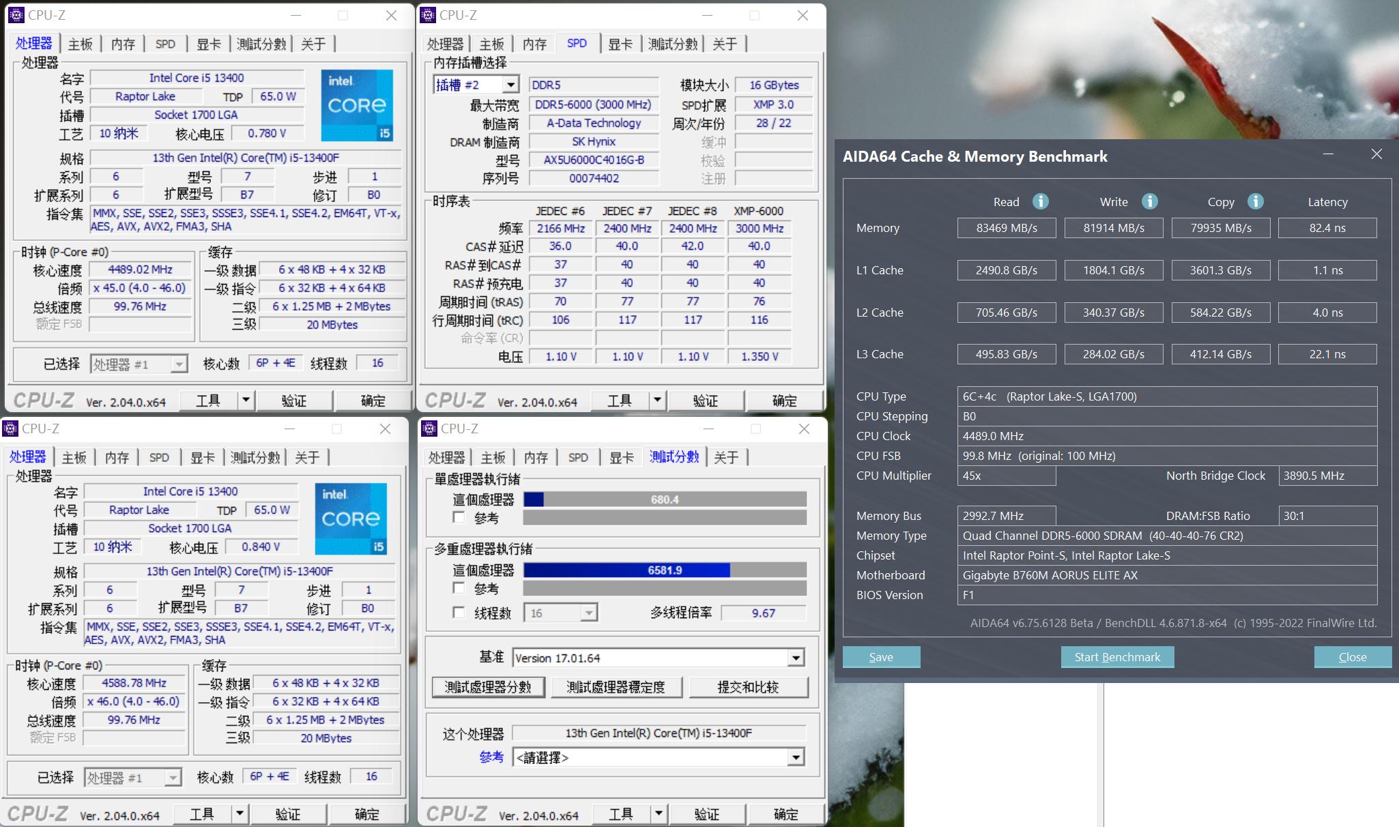Click Start Benchmark in AIDA64
This screenshot has width=1399, height=827.
pyautogui.click(x=1117, y=657)
